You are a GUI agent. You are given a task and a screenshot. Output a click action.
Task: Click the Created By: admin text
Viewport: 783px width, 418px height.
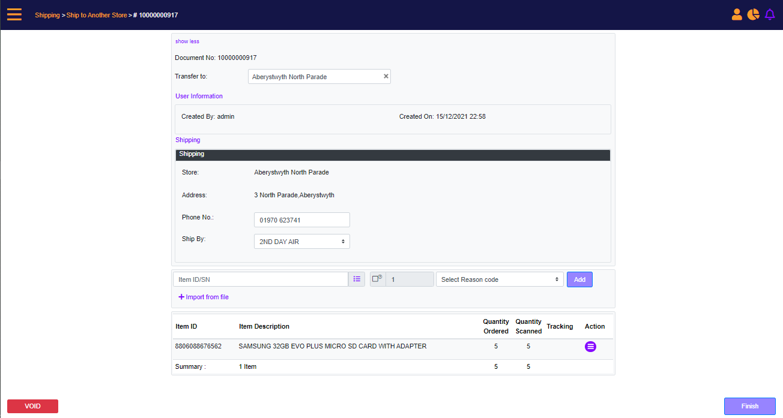pyautogui.click(x=208, y=116)
